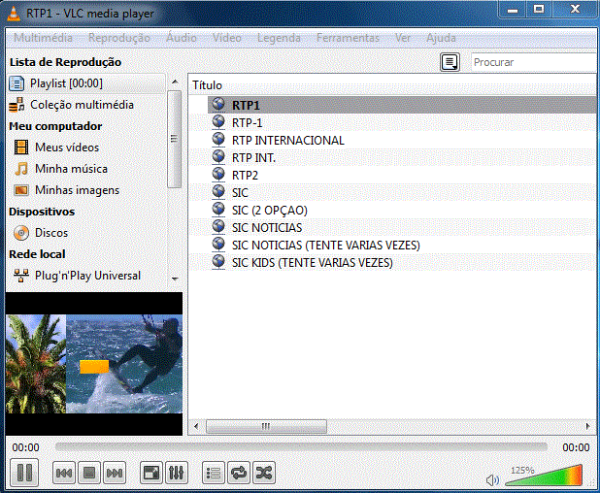Select RTP2 stream entry
The height and width of the screenshot is (493, 600).
(392, 175)
